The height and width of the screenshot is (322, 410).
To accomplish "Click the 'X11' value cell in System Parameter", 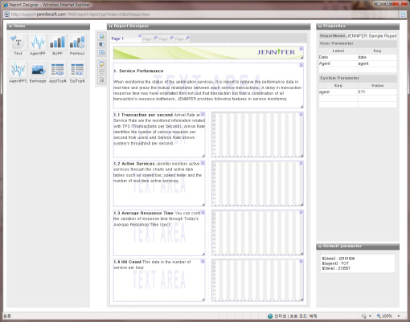I will 377,92.
